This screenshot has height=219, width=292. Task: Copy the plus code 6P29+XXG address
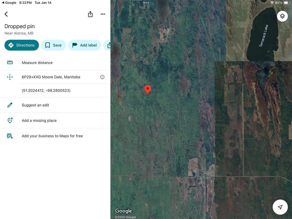[51, 77]
